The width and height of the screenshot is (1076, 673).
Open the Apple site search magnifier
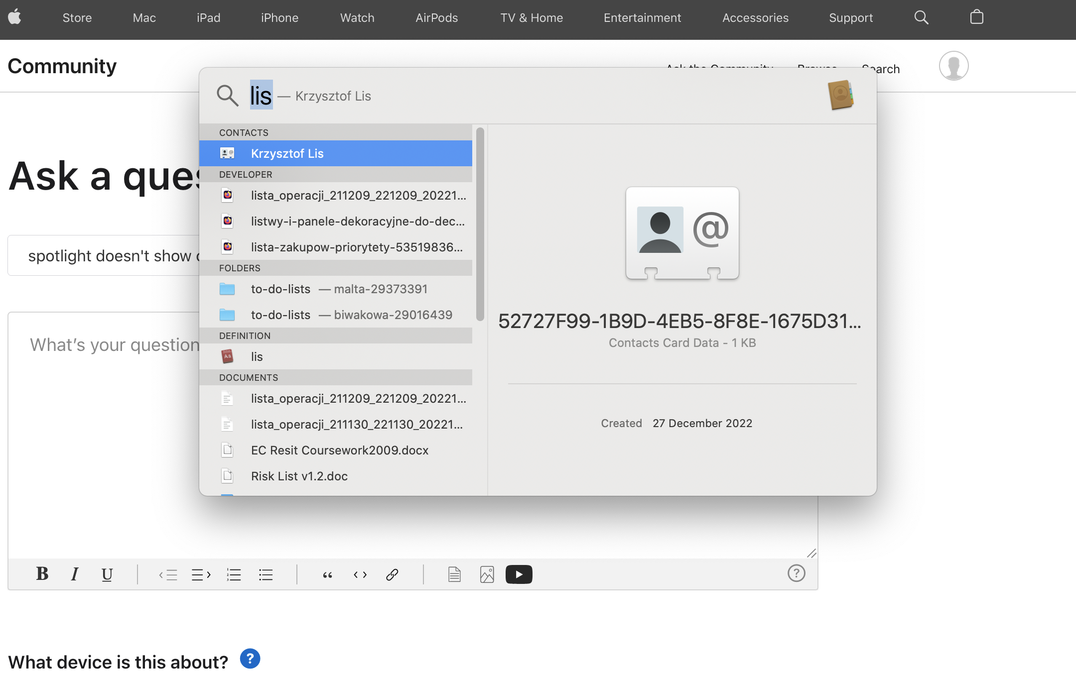click(921, 17)
